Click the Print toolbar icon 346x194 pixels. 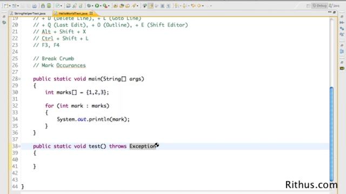coord(35,6)
